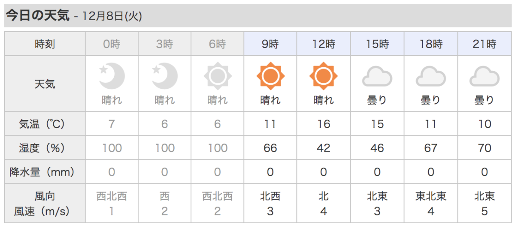Screen dimensions: 515x228
Task: Click the cloud icon at 18時
Action: (x=430, y=76)
